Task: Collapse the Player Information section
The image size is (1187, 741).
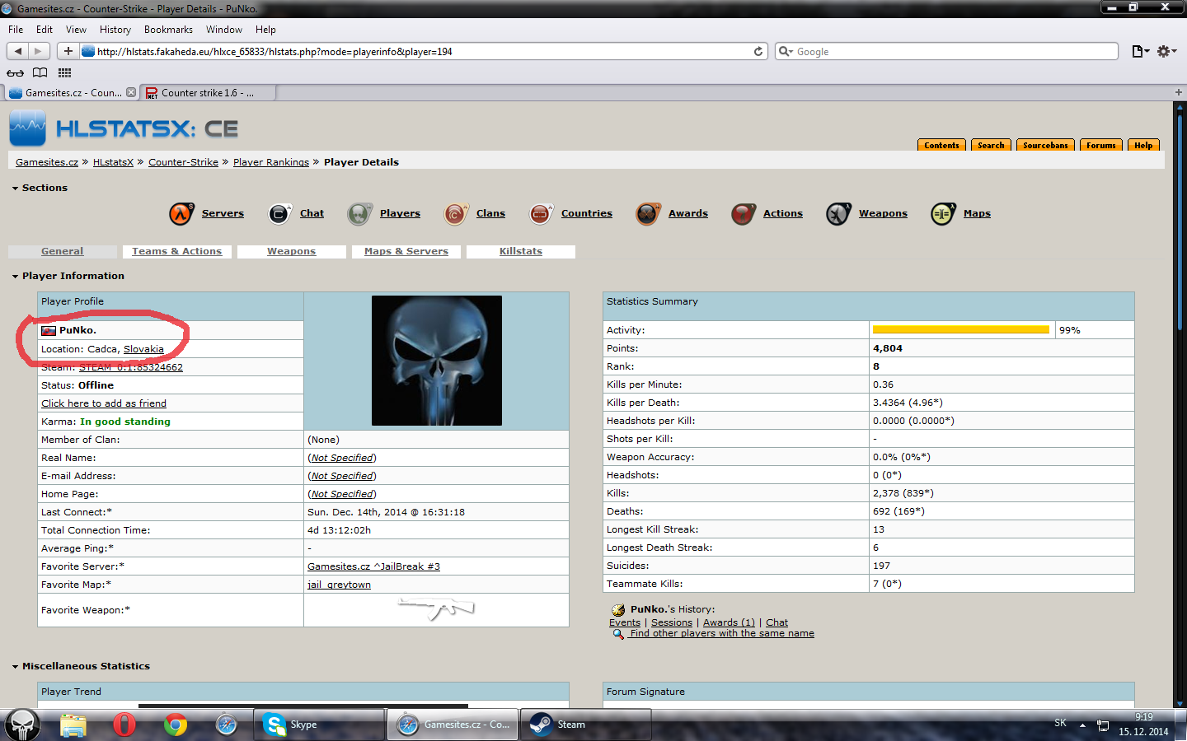Action: [x=16, y=277]
